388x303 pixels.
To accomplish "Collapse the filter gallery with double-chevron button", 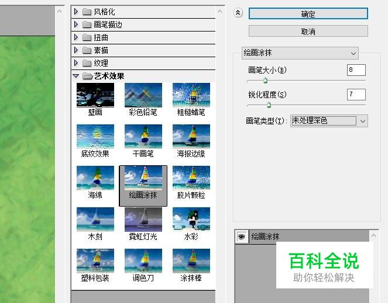I will (238, 13).
